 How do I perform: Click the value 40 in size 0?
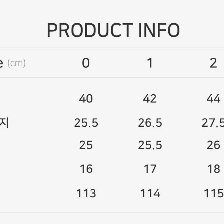[x=86, y=99]
